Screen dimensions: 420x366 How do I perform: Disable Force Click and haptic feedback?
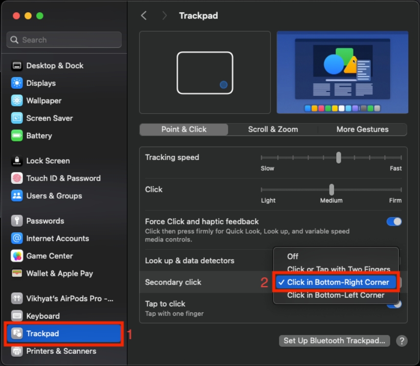click(394, 222)
